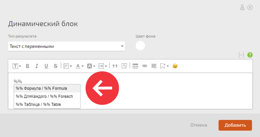Toggle underline formatting
This screenshot has height=137, width=260.
[46, 66]
